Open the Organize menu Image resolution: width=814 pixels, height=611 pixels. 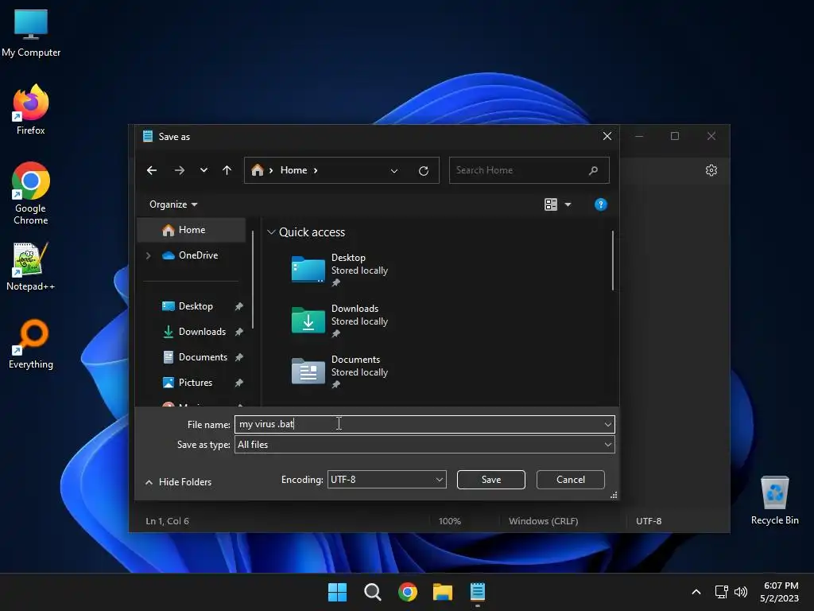[x=173, y=204]
